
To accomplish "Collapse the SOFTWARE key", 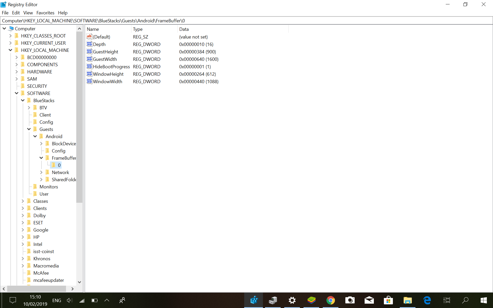I will tap(17, 93).
